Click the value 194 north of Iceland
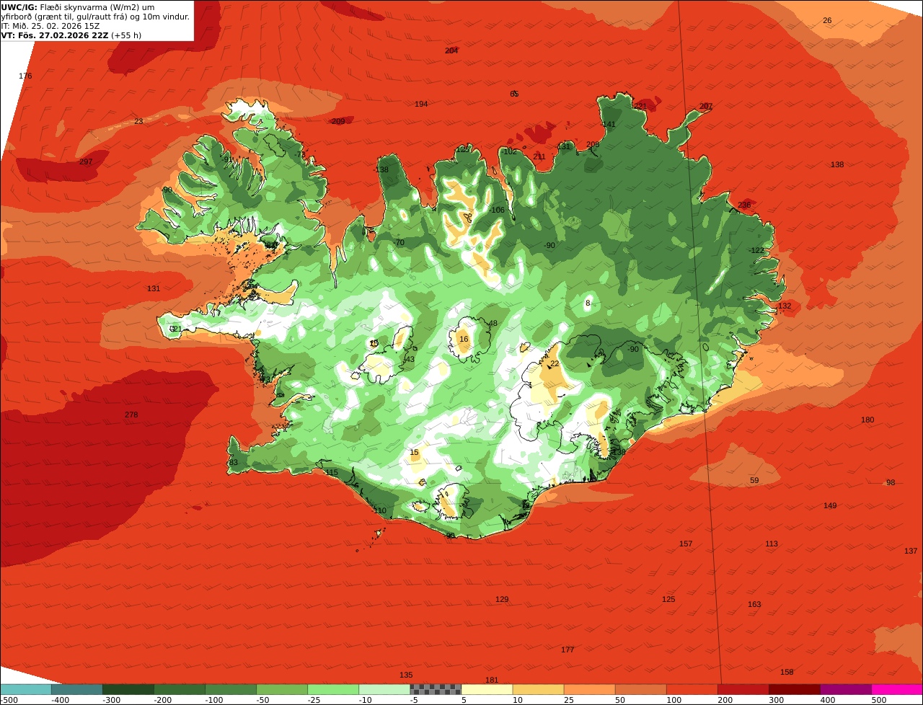The height and width of the screenshot is (705, 923). [421, 104]
